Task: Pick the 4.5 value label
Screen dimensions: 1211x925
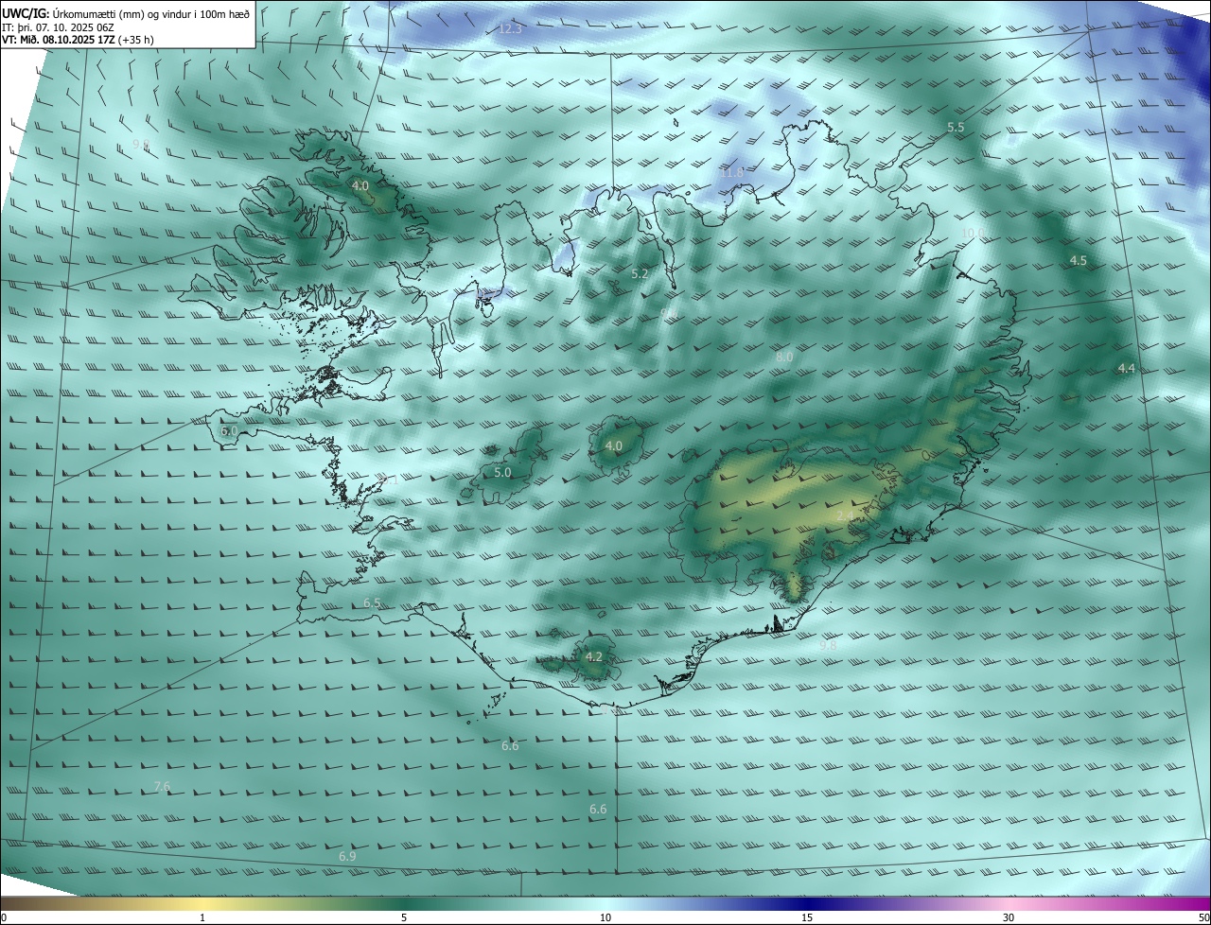Action: coord(1078,260)
